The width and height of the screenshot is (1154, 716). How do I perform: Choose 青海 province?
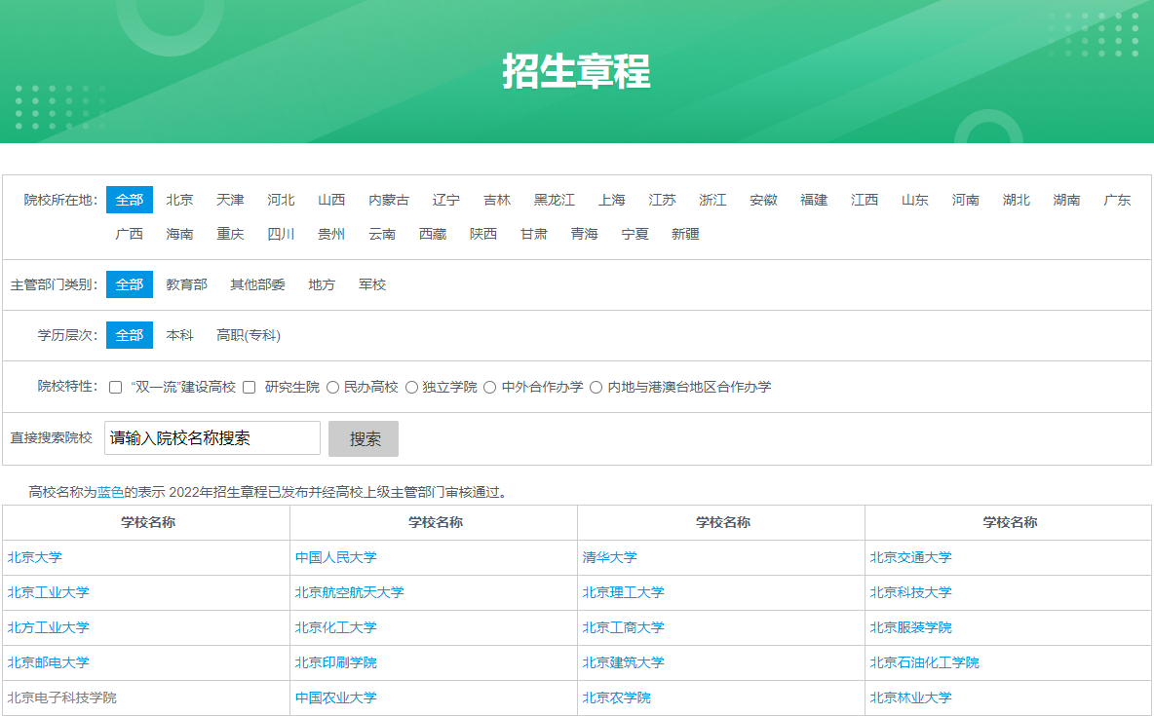(585, 233)
